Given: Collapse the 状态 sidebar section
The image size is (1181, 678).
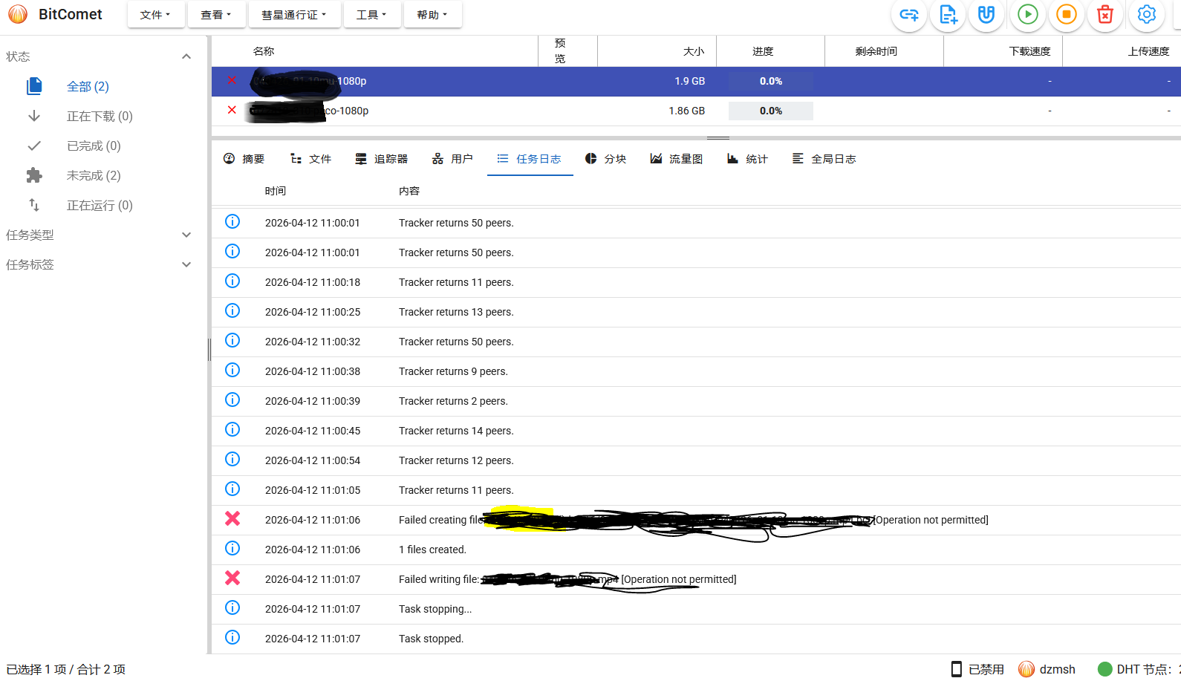Looking at the screenshot, I should click(x=186, y=56).
